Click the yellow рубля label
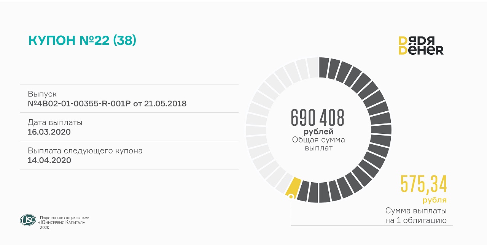Viewport: 487px width, 245px height. (434, 200)
